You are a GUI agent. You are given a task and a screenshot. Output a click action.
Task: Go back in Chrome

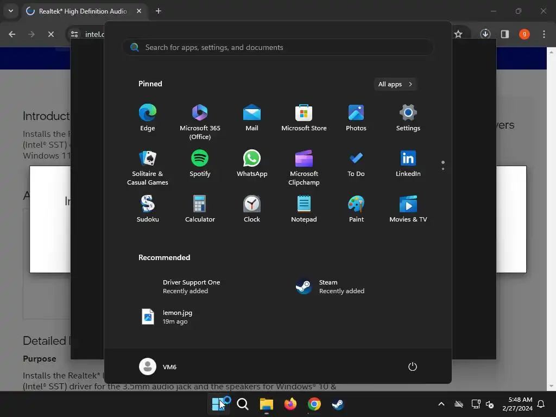pyautogui.click(x=12, y=34)
